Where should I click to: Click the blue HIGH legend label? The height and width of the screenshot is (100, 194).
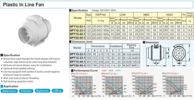pyautogui.click(x=118, y=70)
